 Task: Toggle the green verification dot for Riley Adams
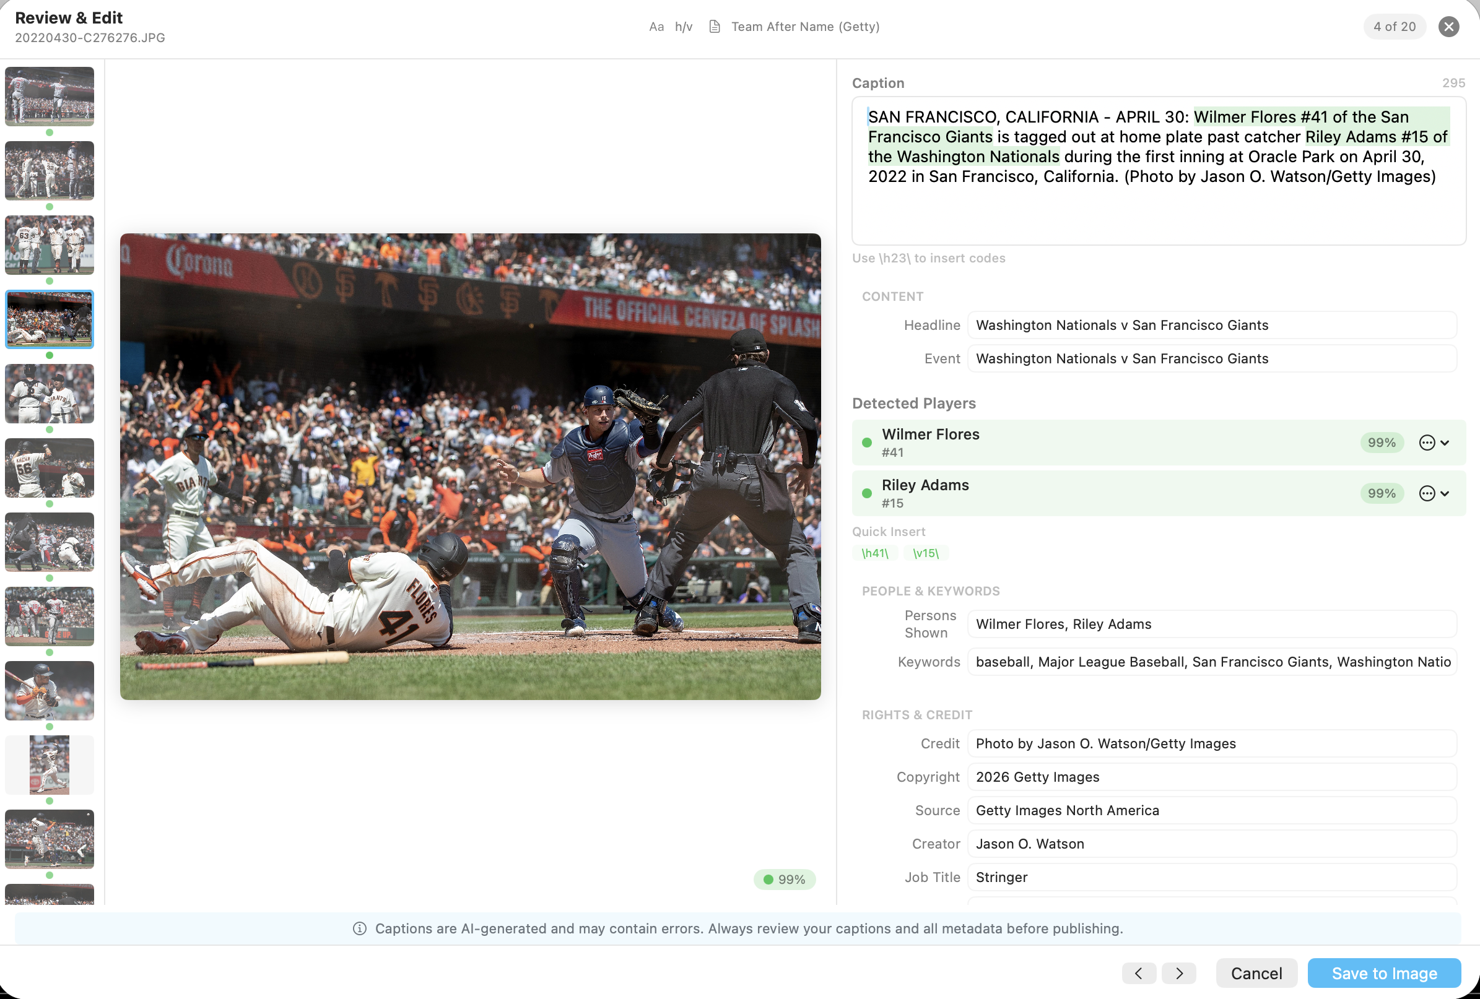coord(867,492)
